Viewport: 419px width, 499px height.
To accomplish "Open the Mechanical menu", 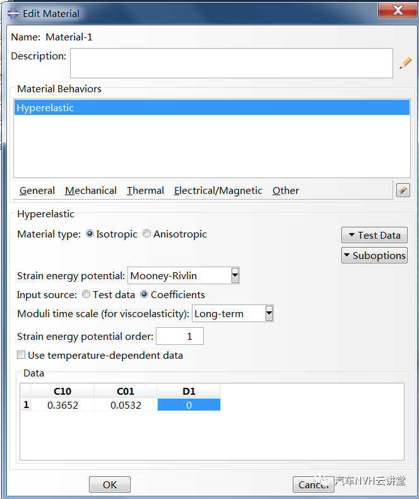I will (x=91, y=190).
